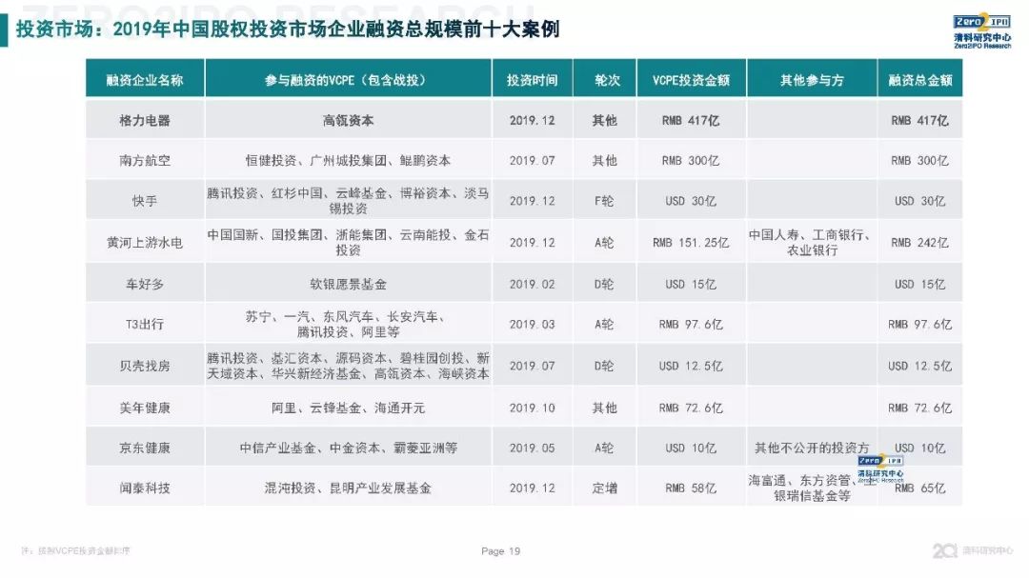
Task: Select the 美年健康 company cell
Action: point(145,408)
